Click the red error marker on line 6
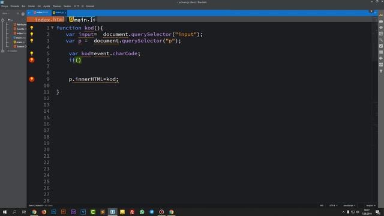The height and width of the screenshot is (216, 384). tap(32, 60)
